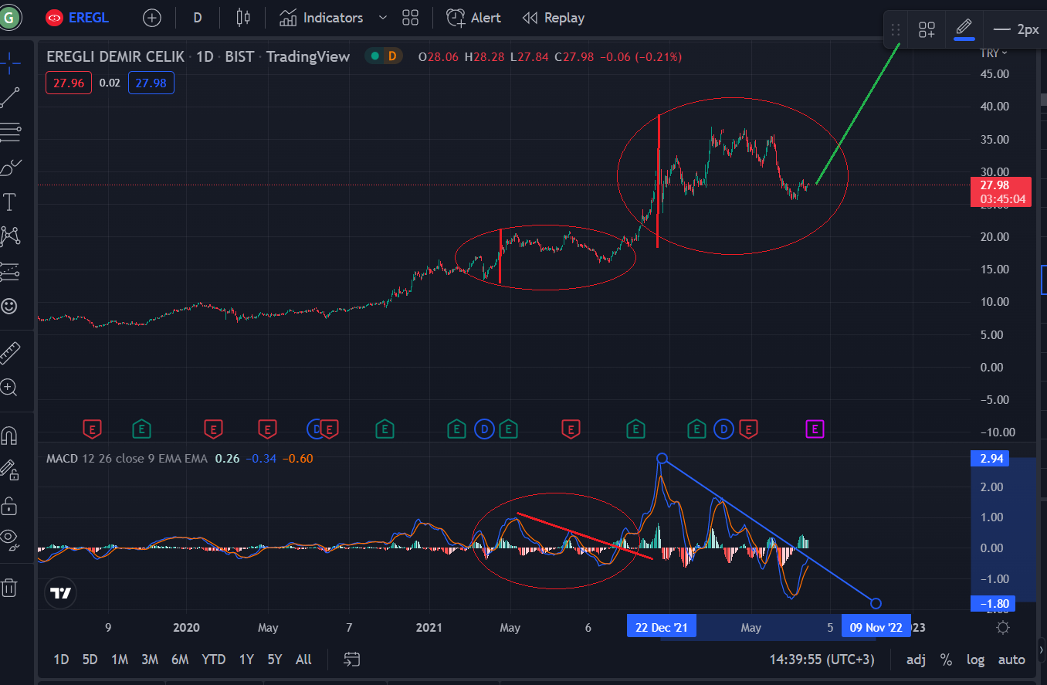Open the forecasting and measurement tools
Image resolution: width=1047 pixels, height=685 pixels.
pyautogui.click(x=10, y=271)
